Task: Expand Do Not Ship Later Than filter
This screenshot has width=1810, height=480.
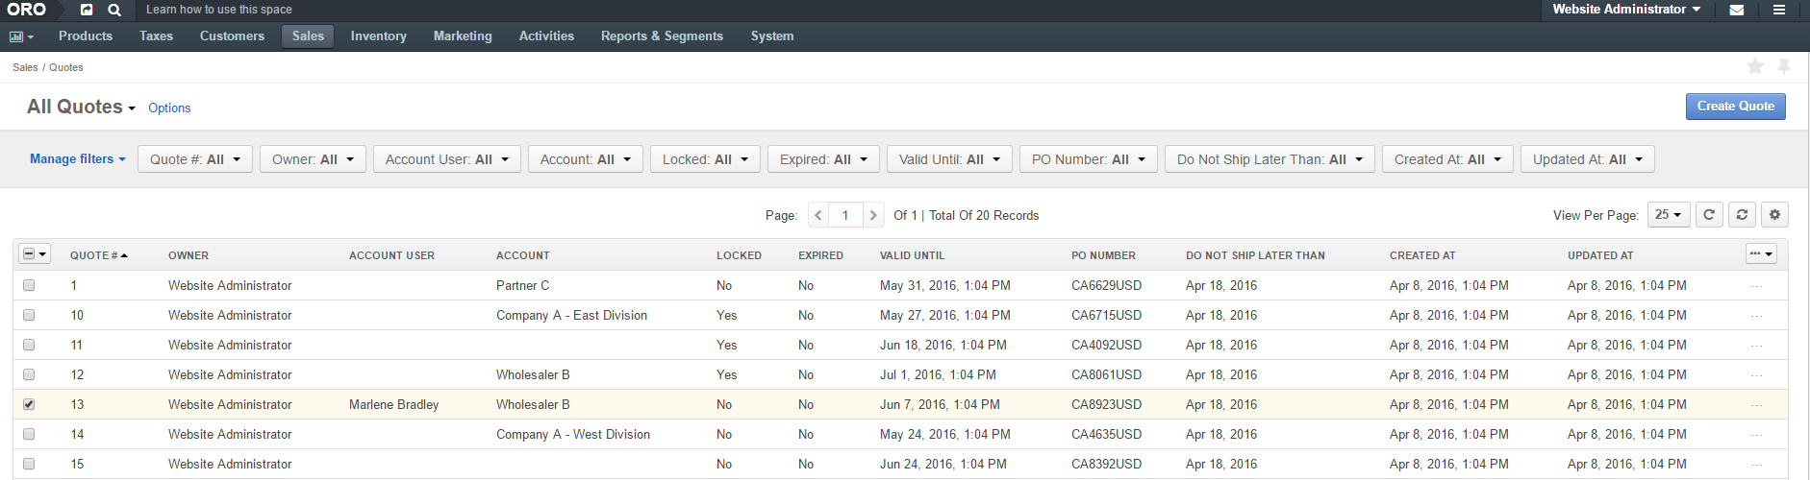Action: [1270, 159]
